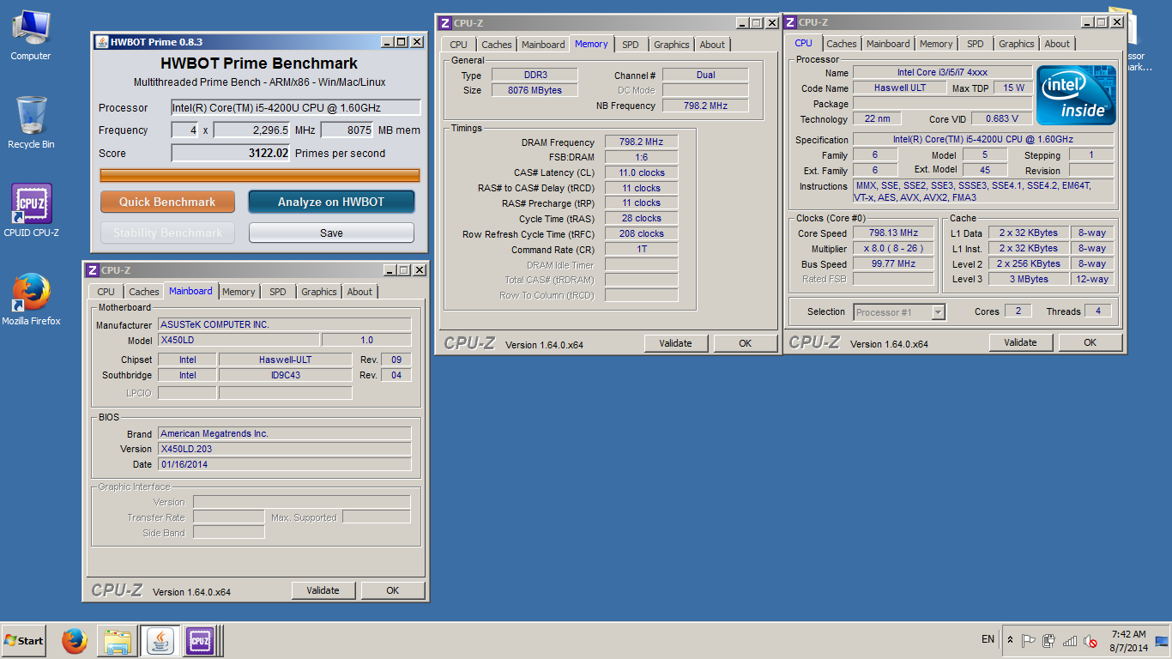Screen dimensions: 1172x659
Task: Open the network signal tray icon
Action: click(1070, 641)
